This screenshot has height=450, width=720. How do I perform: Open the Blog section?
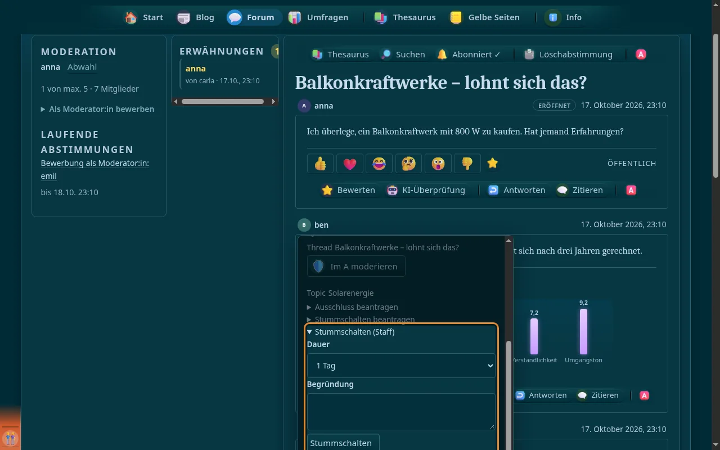196,17
